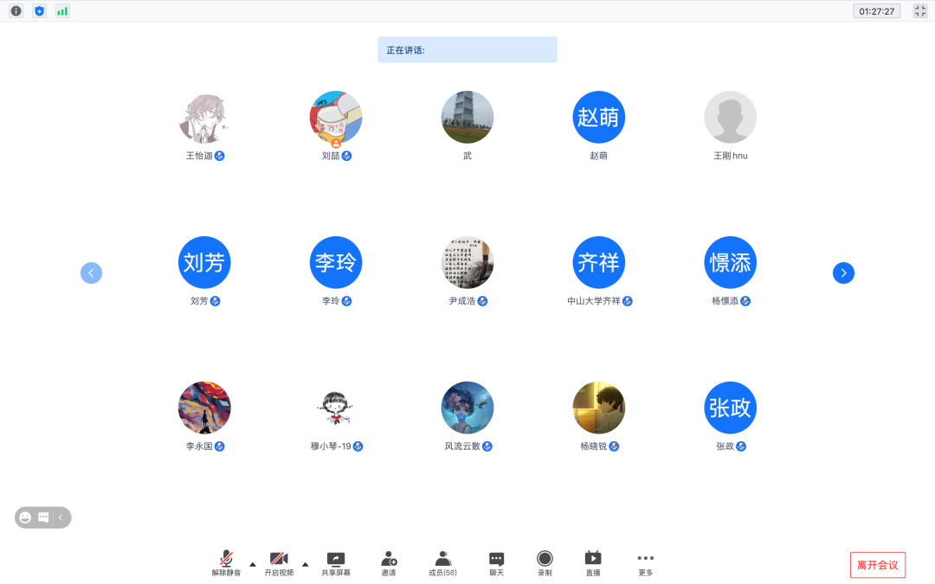The width and height of the screenshot is (935, 584).
Task: Toggle the bullet comment bubble icon
Action: coord(43,517)
